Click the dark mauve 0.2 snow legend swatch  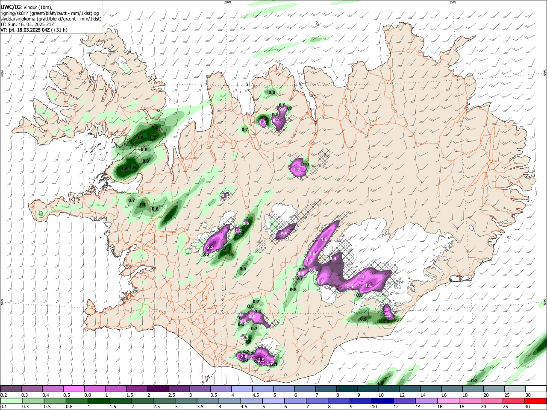click(11, 389)
